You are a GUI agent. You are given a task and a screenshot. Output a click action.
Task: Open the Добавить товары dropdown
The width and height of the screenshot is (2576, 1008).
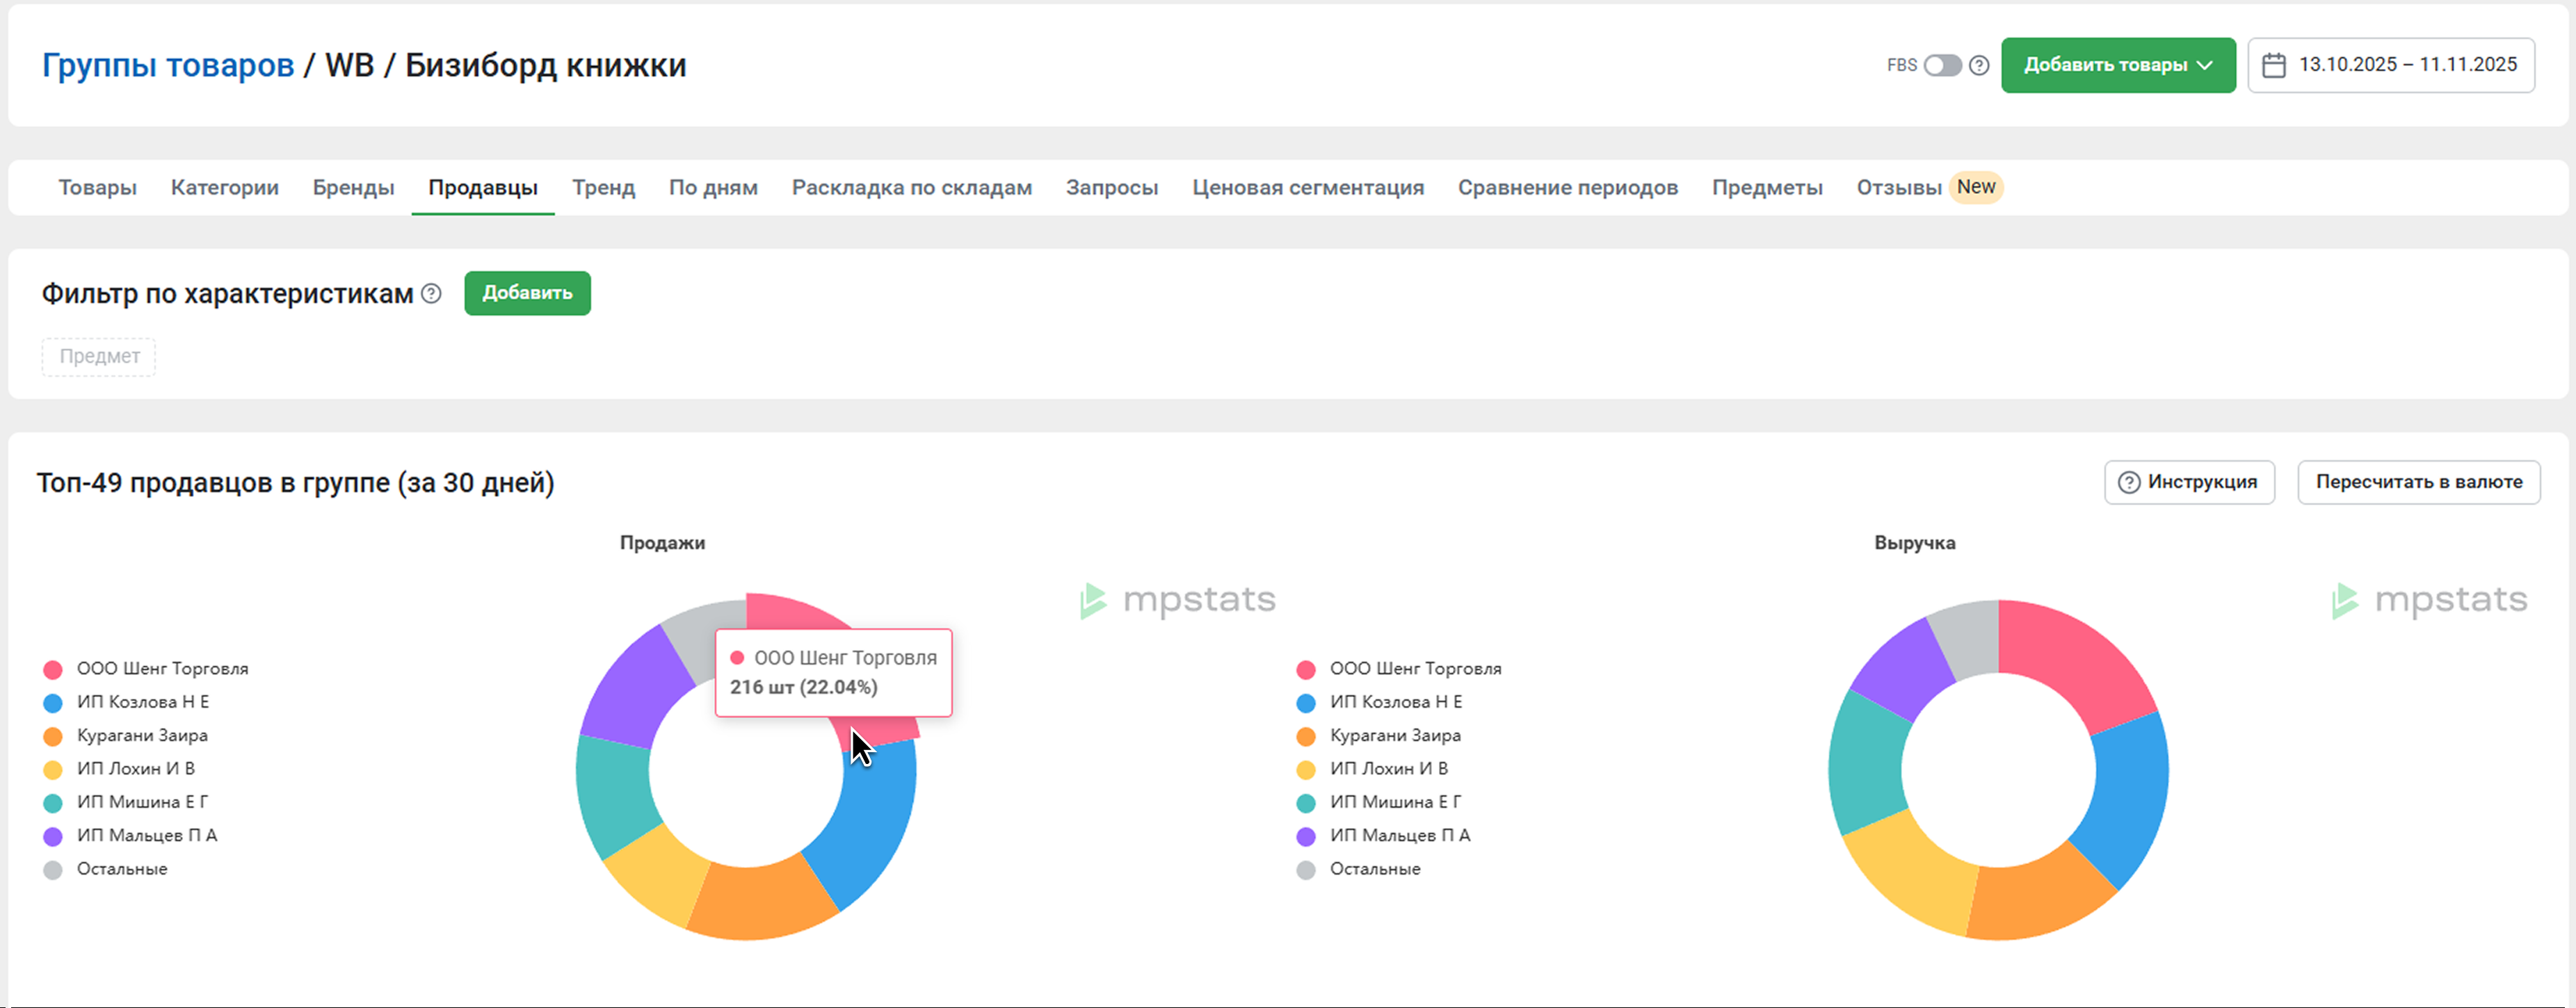pyautogui.click(x=2117, y=65)
